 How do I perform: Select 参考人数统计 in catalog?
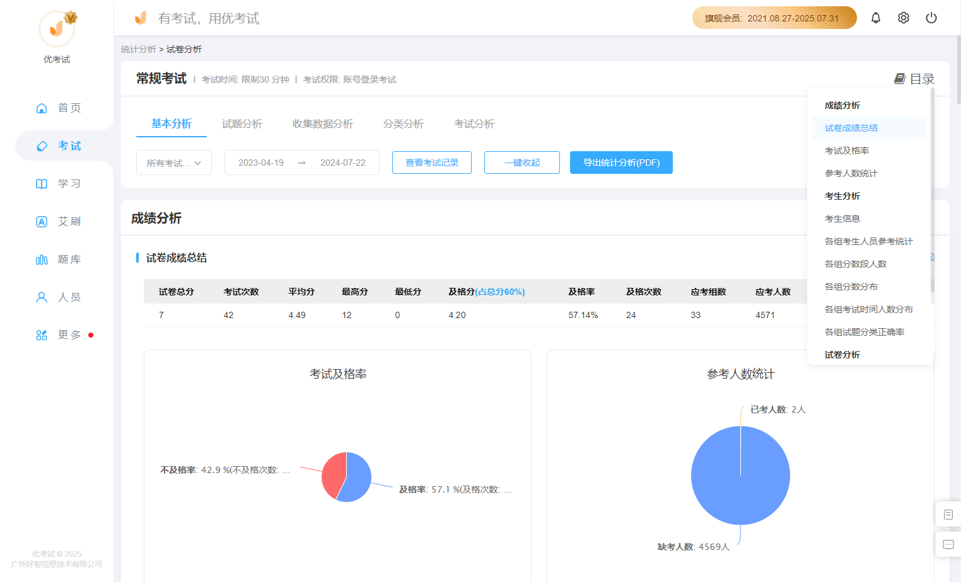(869, 173)
